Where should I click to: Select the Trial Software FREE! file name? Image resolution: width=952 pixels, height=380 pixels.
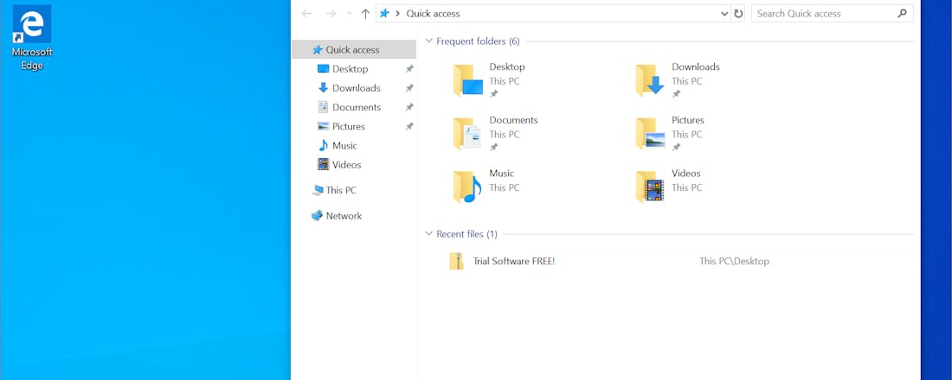click(513, 261)
